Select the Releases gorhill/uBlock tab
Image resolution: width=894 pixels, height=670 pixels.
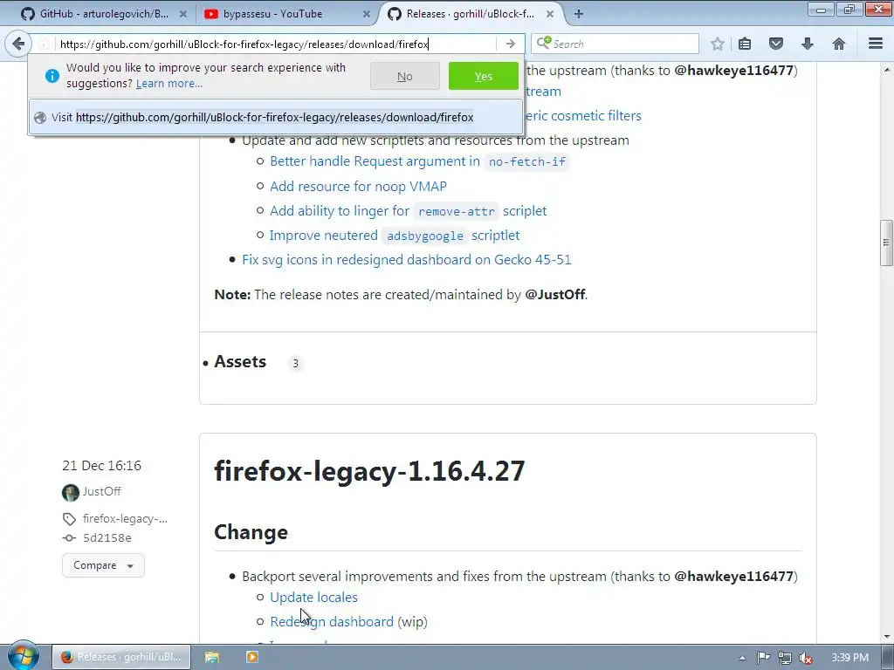point(471,14)
